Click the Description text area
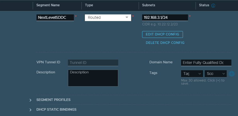Viewport: 238px width, 116px height. pos(93,78)
